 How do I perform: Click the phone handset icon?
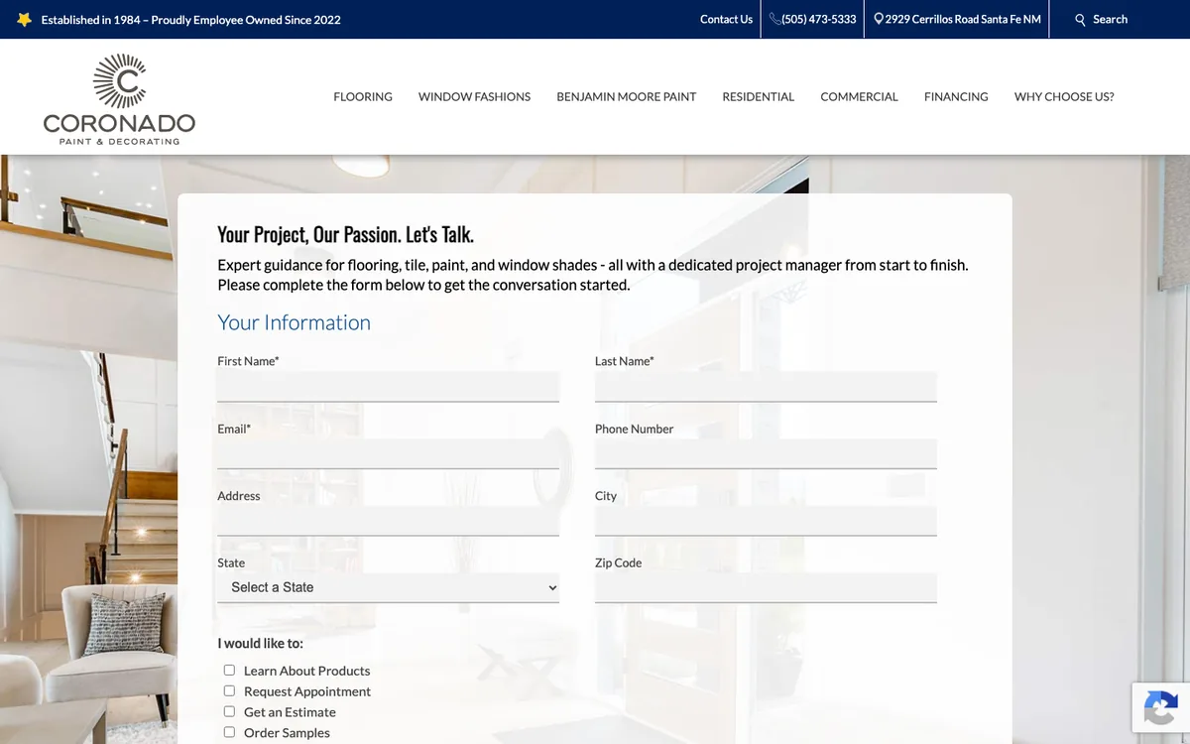[775, 19]
